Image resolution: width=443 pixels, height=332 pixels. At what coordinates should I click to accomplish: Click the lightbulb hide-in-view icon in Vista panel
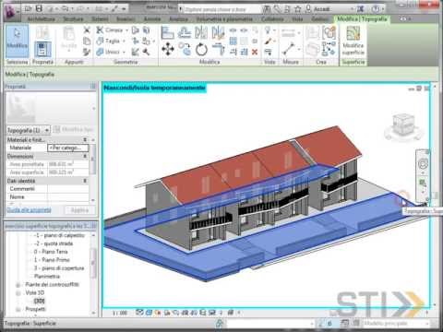(268, 30)
